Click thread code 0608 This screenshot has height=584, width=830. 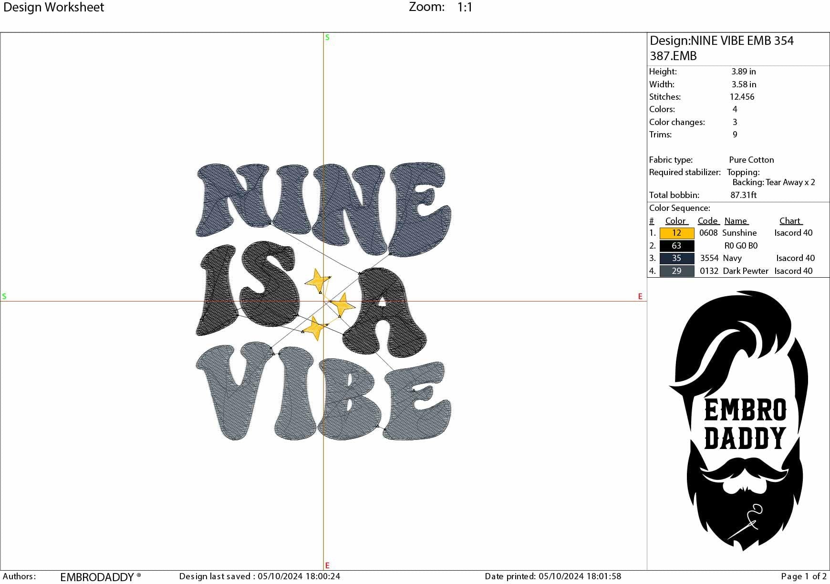pos(708,233)
